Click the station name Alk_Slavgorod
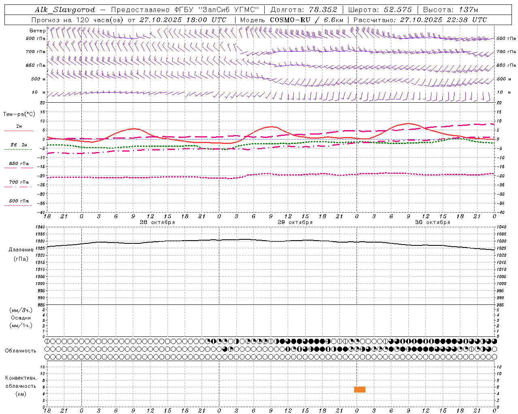This screenshot has width=518, height=414. click(65, 10)
